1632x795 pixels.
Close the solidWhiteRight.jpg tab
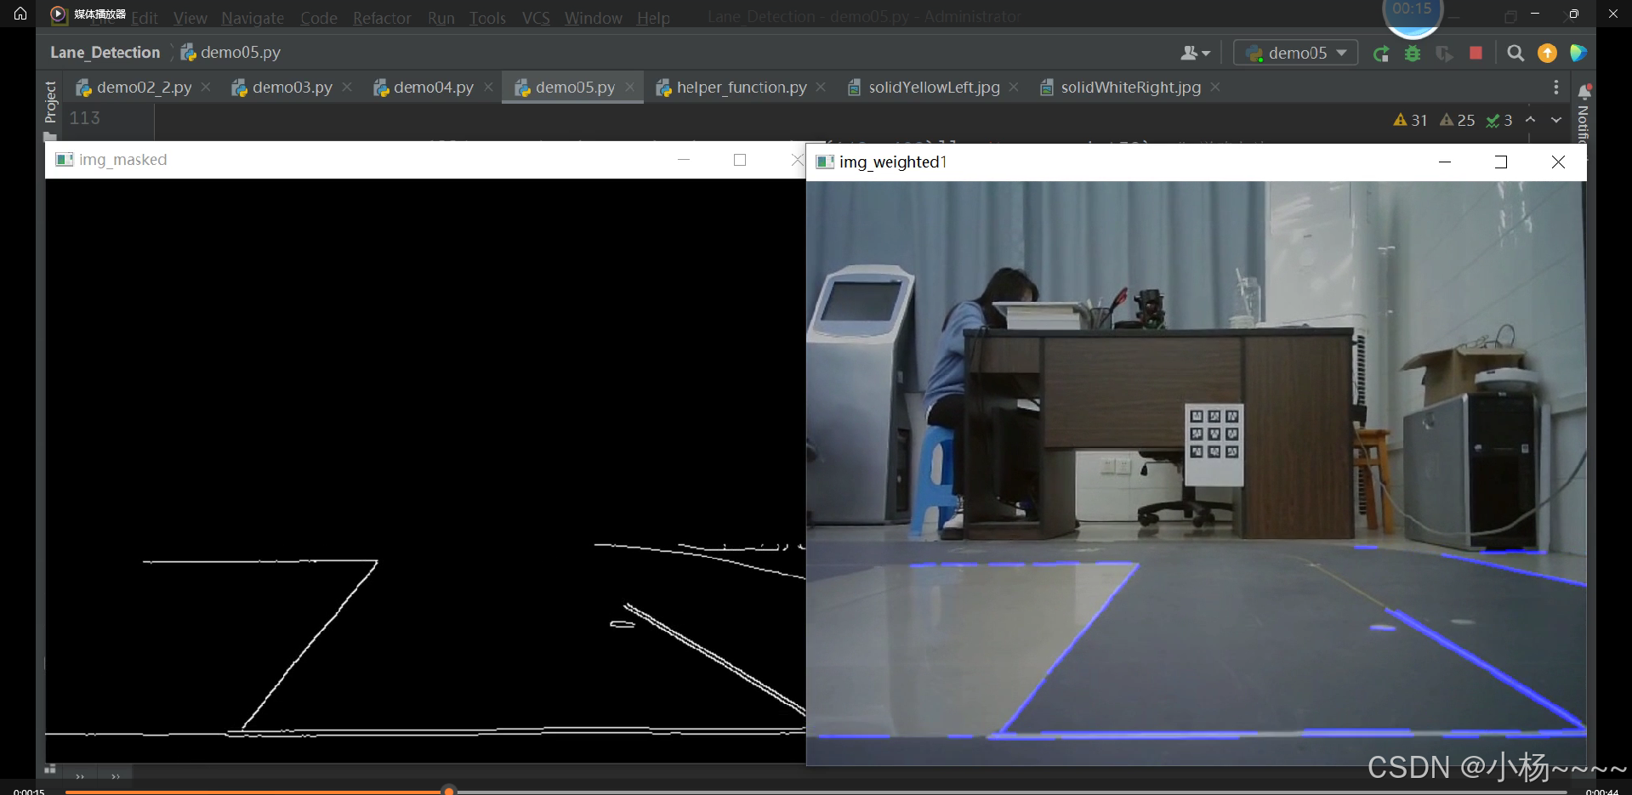tap(1215, 88)
